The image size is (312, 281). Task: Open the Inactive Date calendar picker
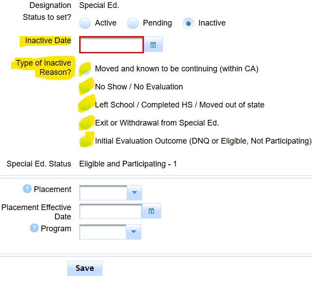point(153,44)
